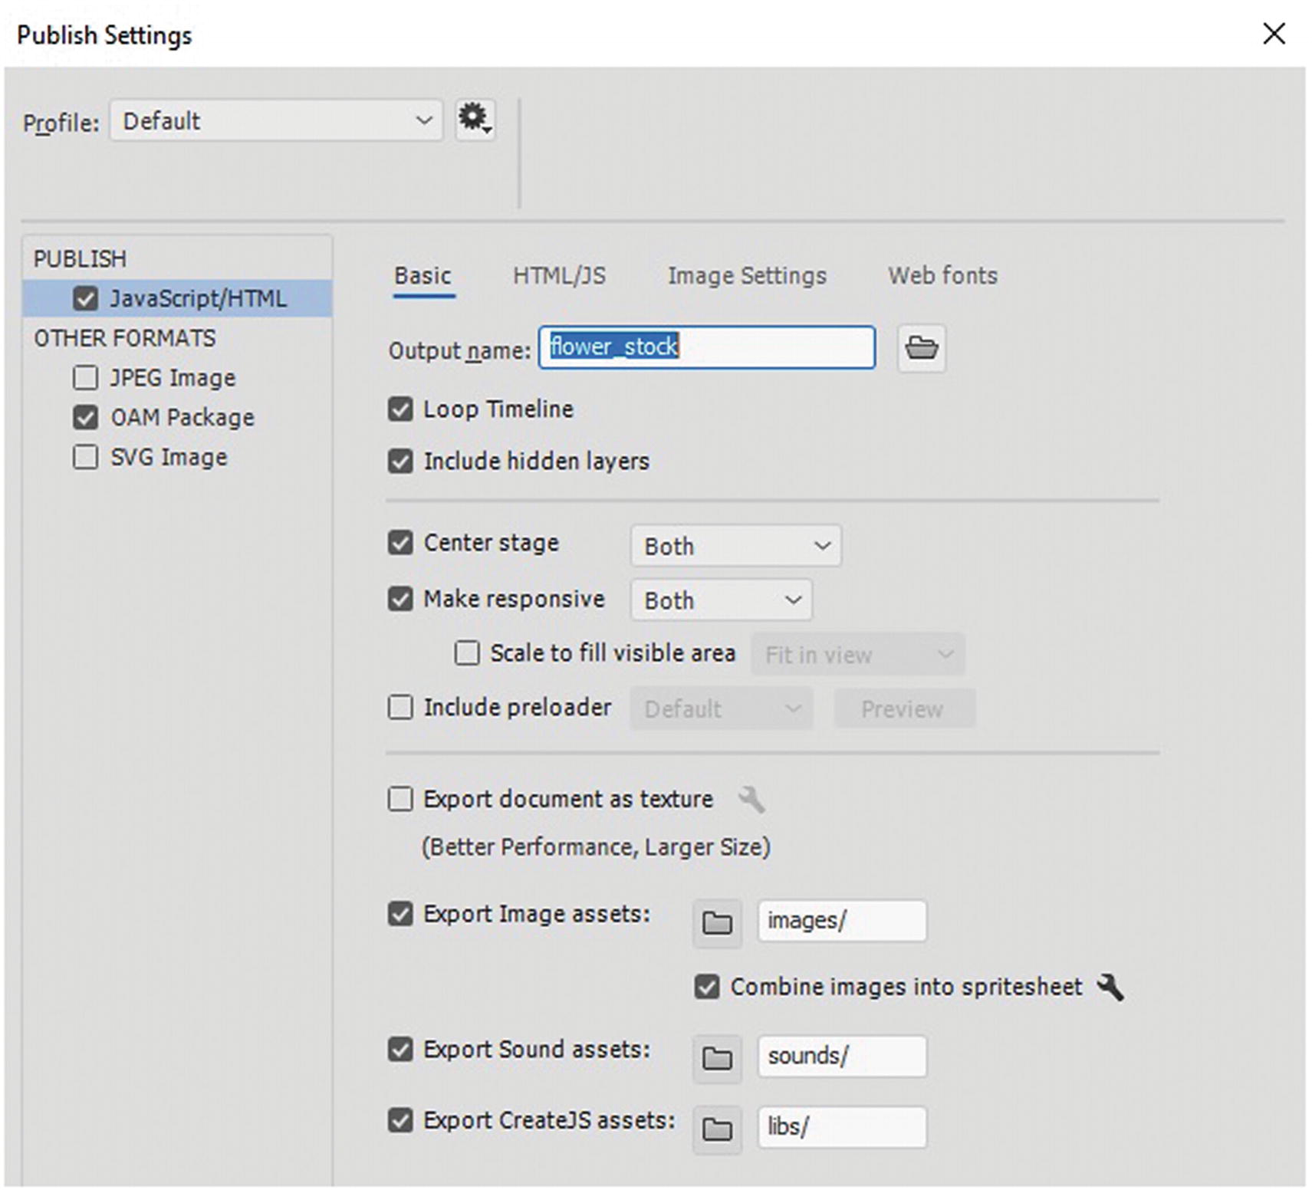Expand the Center stage dropdown

(735, 546)
